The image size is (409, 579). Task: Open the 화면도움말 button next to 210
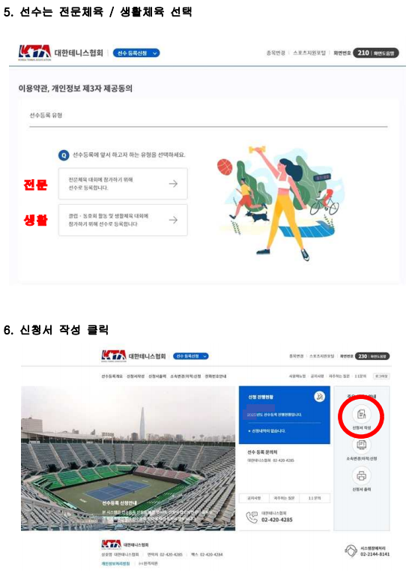[384, 53]
